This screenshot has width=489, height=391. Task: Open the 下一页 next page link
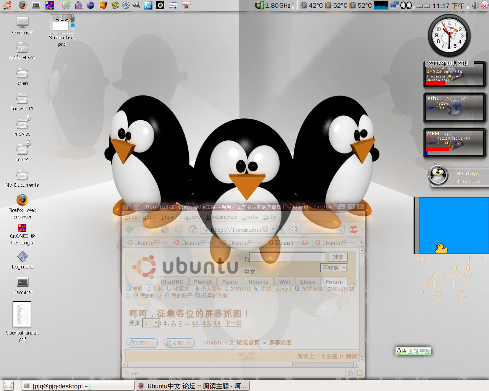(233, 323)
